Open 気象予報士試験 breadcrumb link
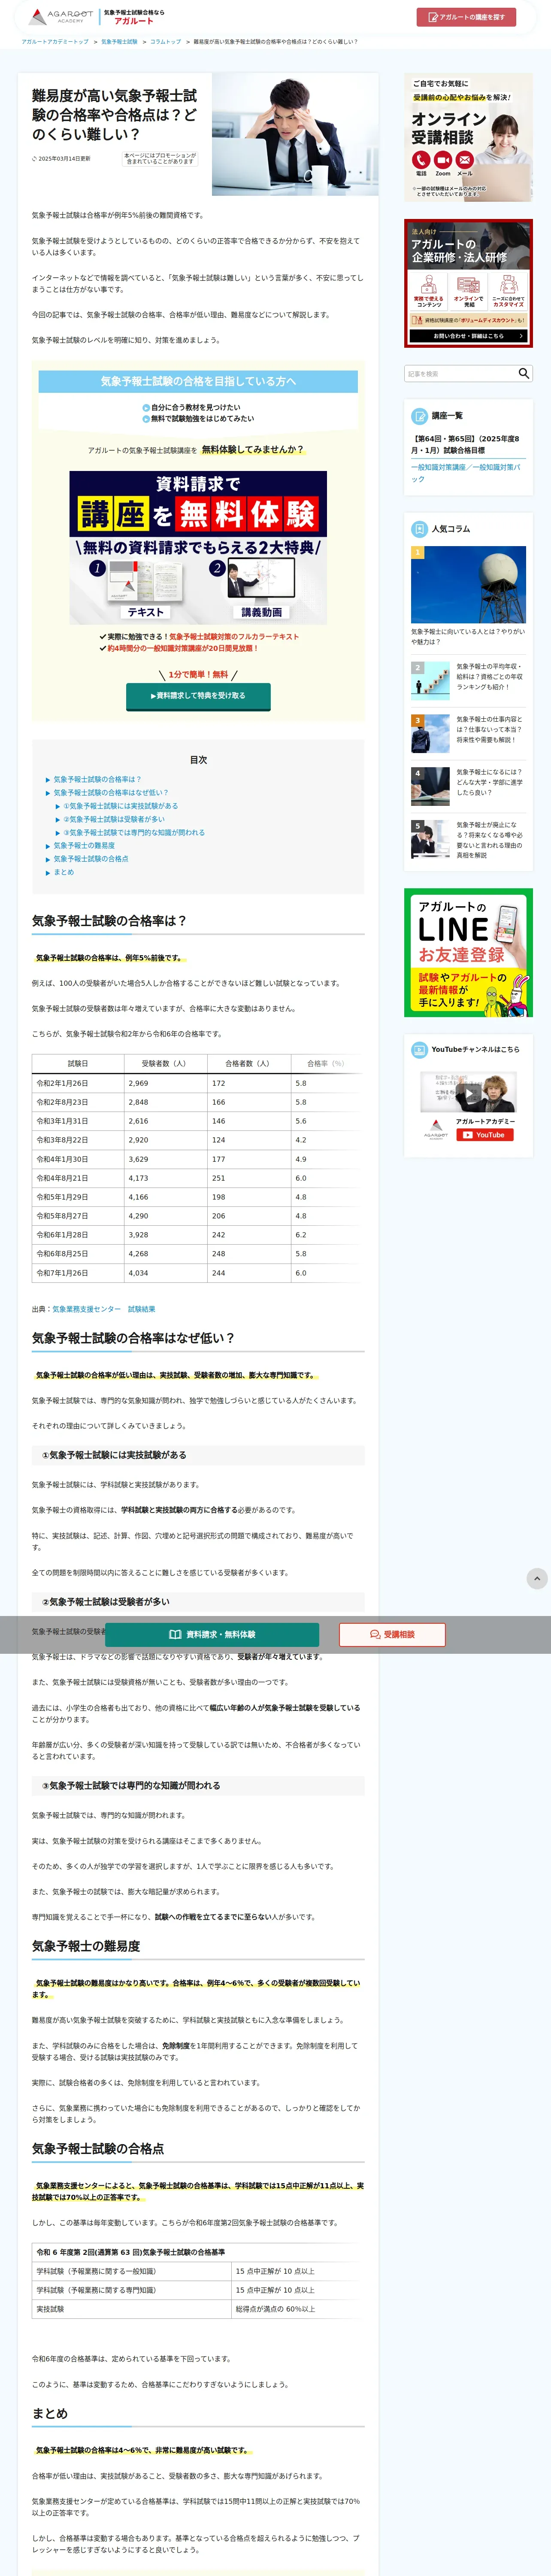 [119, 42]
